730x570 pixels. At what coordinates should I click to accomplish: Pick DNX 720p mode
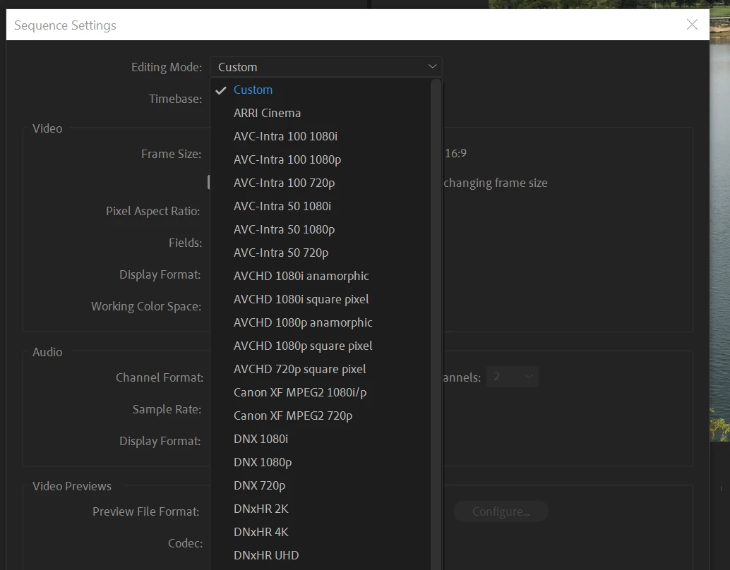point(321,485)
